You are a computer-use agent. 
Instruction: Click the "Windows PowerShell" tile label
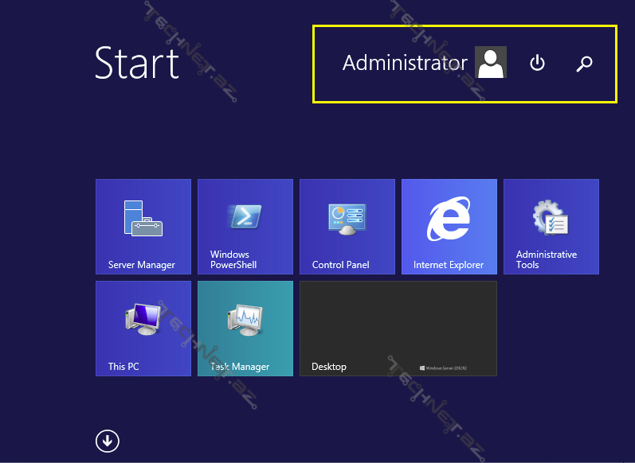point(233,260)
